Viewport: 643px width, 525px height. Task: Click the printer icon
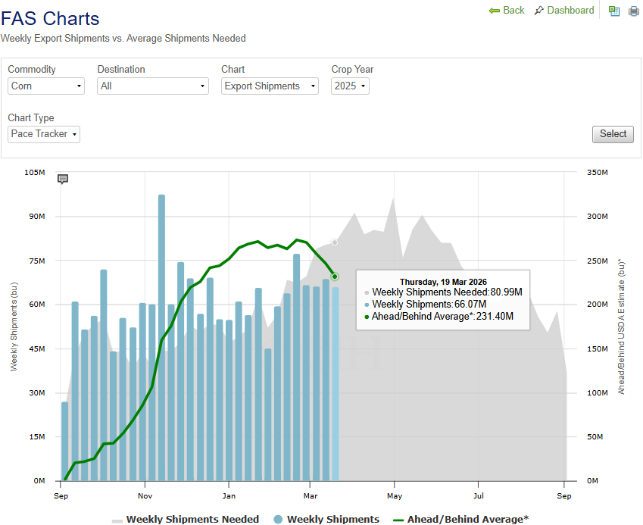coord(634,11)
